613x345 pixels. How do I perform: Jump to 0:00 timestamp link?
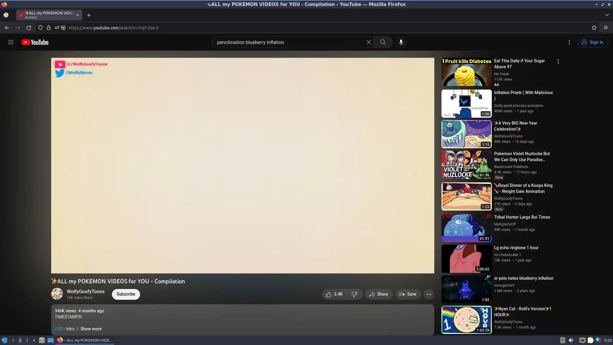click(59, 329)
